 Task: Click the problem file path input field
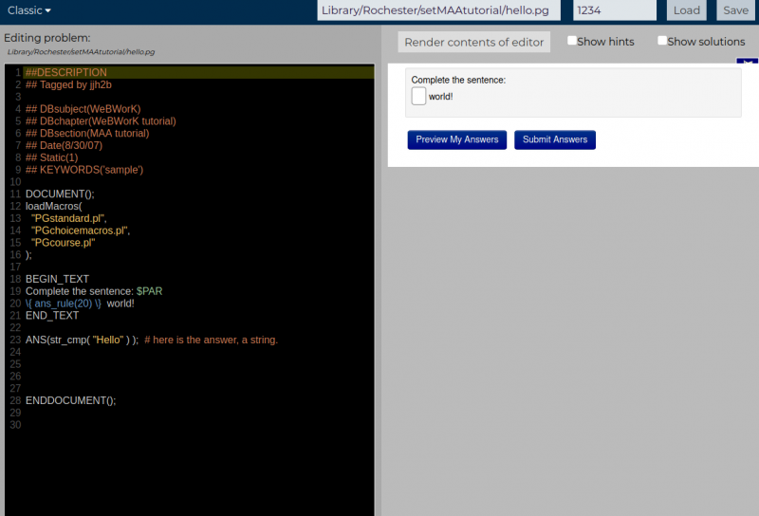coord(438,10)
